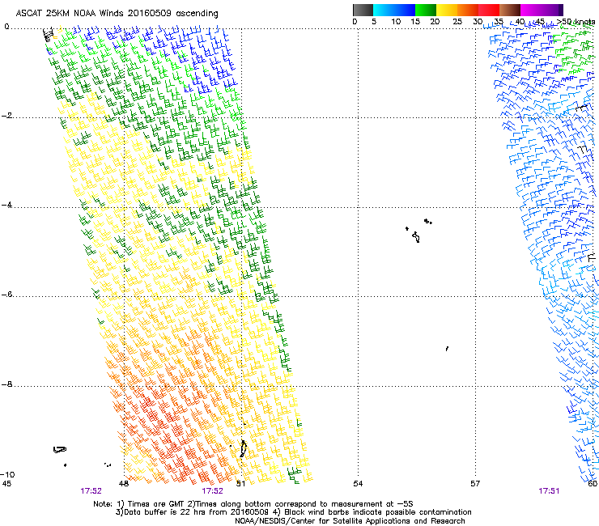Select the '-6' latitude axis label
This screenshot has width=599, height=526.
click(x=8, y=295)
